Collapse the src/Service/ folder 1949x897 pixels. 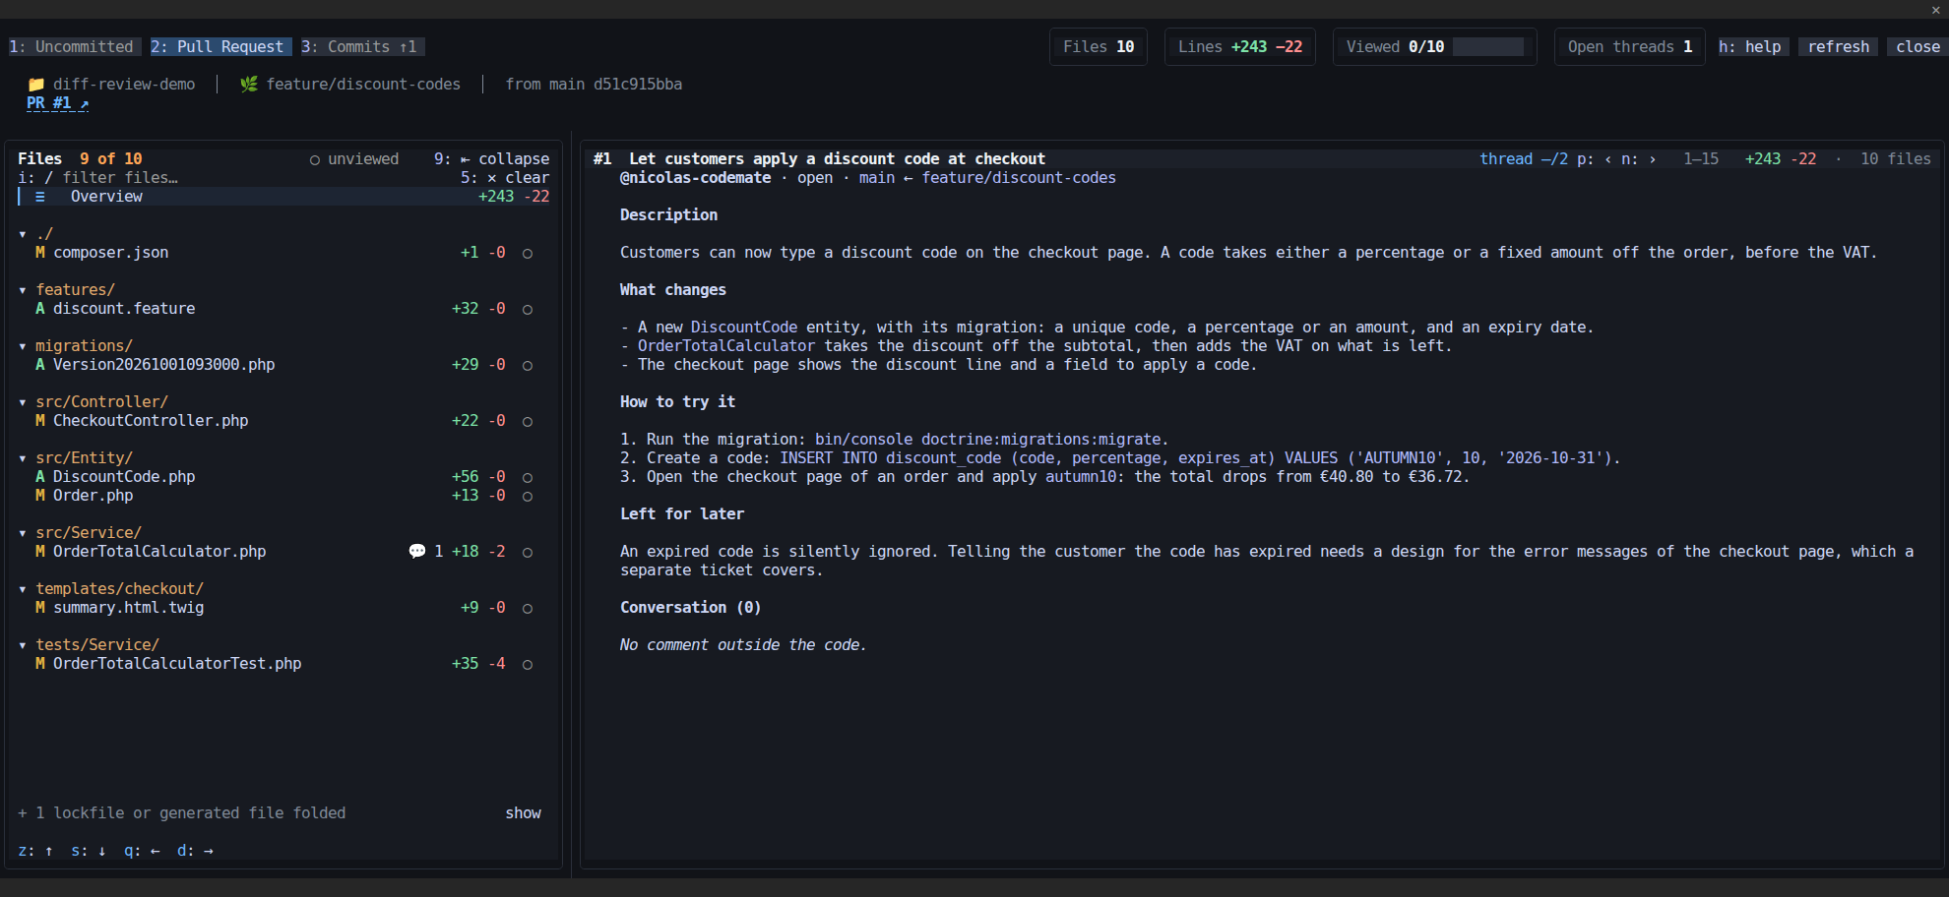tap(23, 533)
